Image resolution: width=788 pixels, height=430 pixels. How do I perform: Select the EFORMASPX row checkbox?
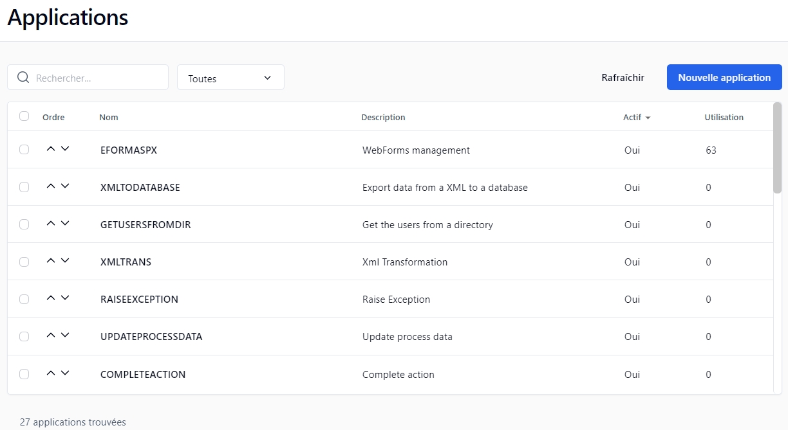[x=24, y=150]
